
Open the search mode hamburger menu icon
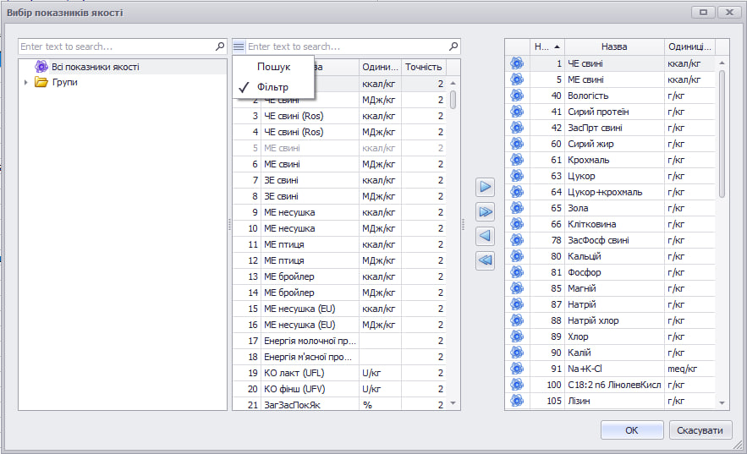click(239, 46)
